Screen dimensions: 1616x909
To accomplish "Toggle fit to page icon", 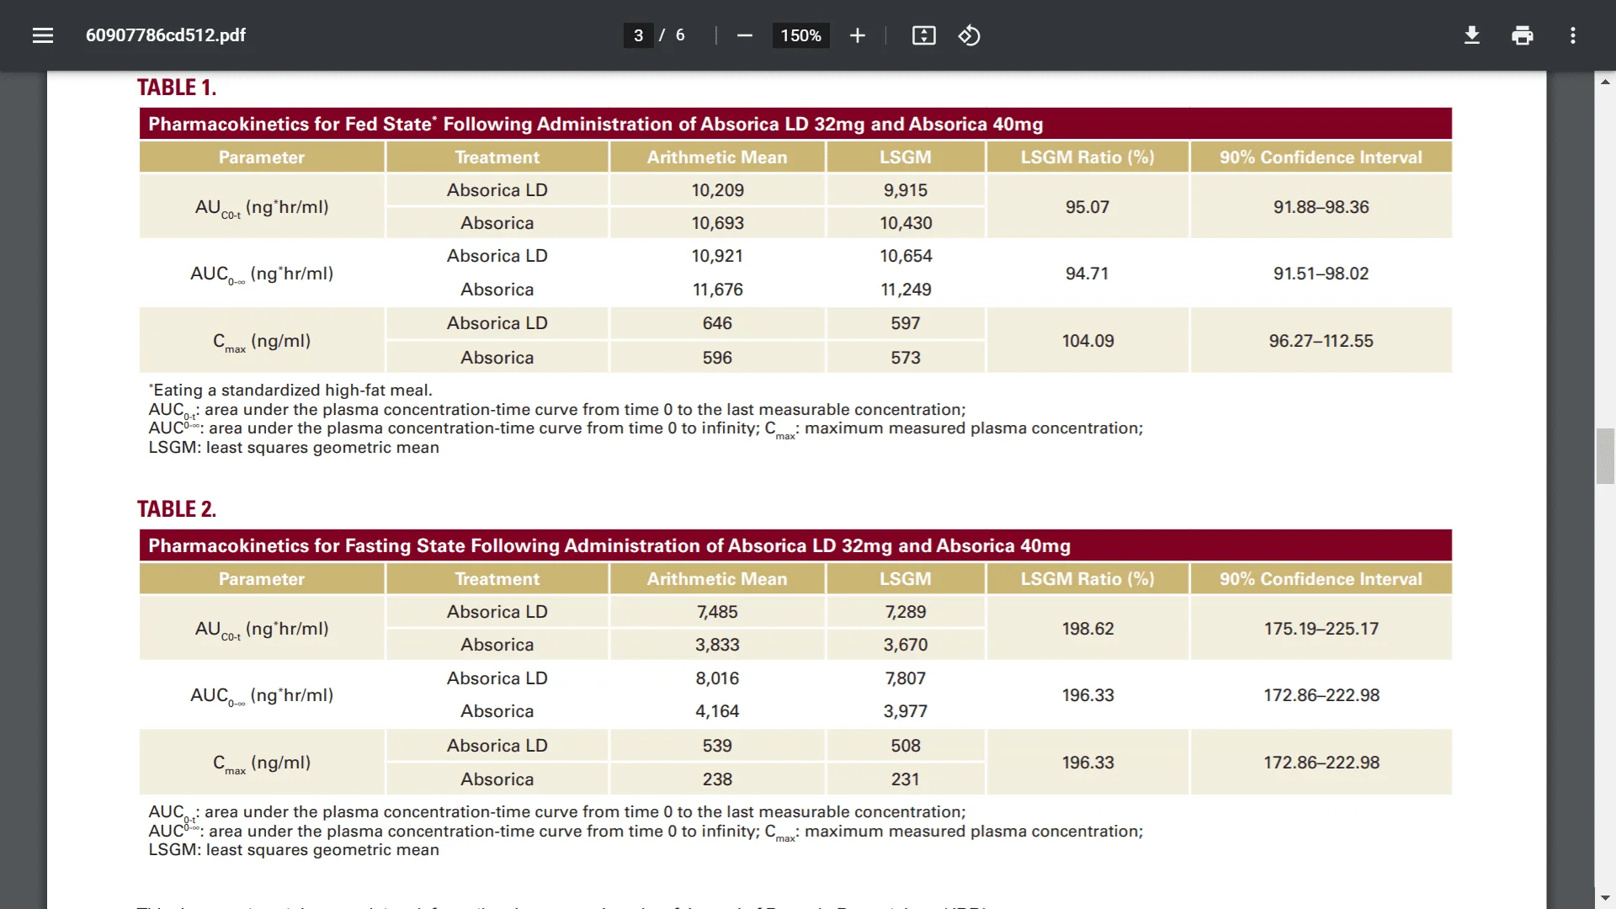I will coord(923,35).
